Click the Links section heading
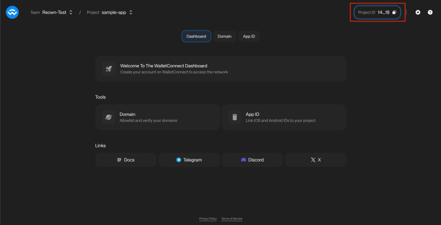441x225 pixels. coord(100,146)
